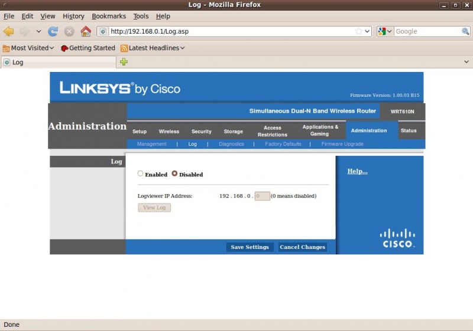This screenshot has height=331, width=473.
Task: Click the Reload page icon
Action: [53, 31]
